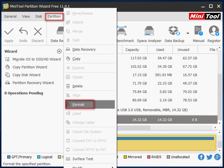
Task: Sort by the Unused column header
Action: pyautogui.click(x=185, y=50)
